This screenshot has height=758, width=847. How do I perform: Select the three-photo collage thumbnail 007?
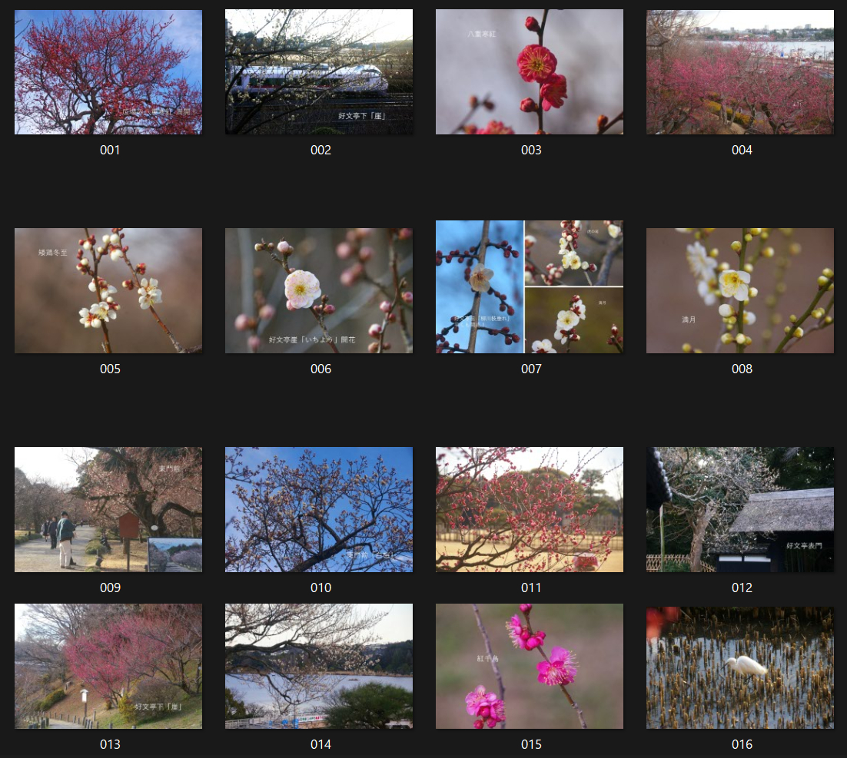pos(530,287)
